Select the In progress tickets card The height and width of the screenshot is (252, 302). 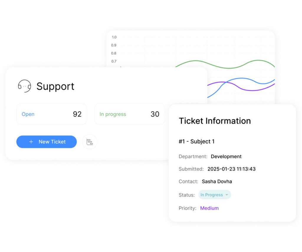click(129, 114)
